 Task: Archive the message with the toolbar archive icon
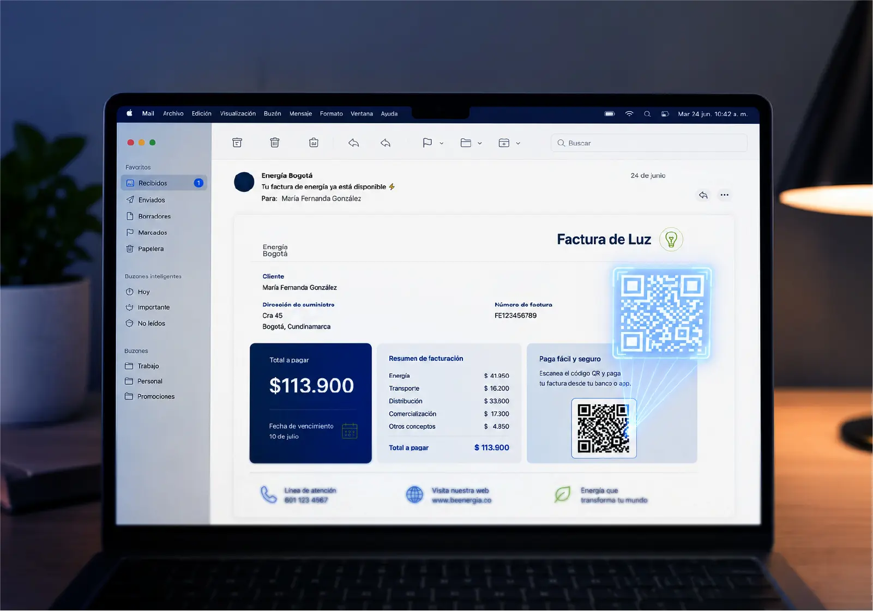pos(237,143)
